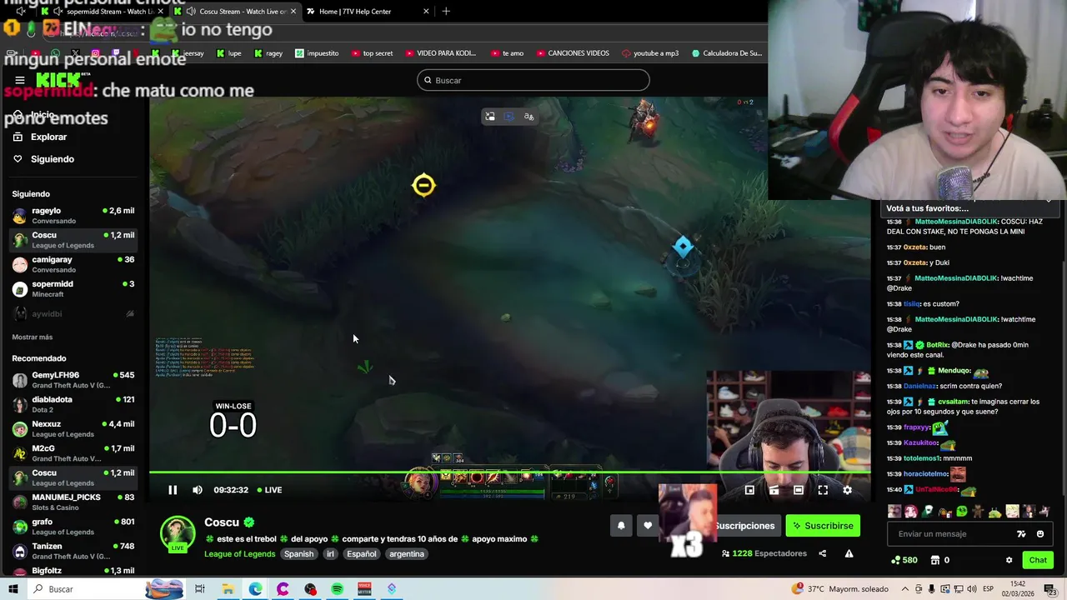
Task: Report the stream via warning triangle
Action: pyautogui.click(x=849, y=553)
